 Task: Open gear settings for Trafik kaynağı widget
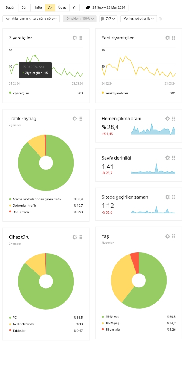click(x=75, y=119)
